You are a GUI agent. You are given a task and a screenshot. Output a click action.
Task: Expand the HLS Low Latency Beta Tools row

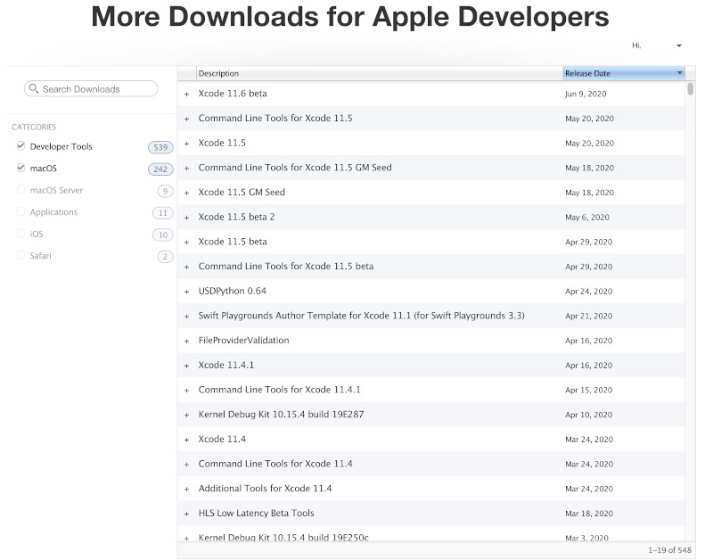186,514
